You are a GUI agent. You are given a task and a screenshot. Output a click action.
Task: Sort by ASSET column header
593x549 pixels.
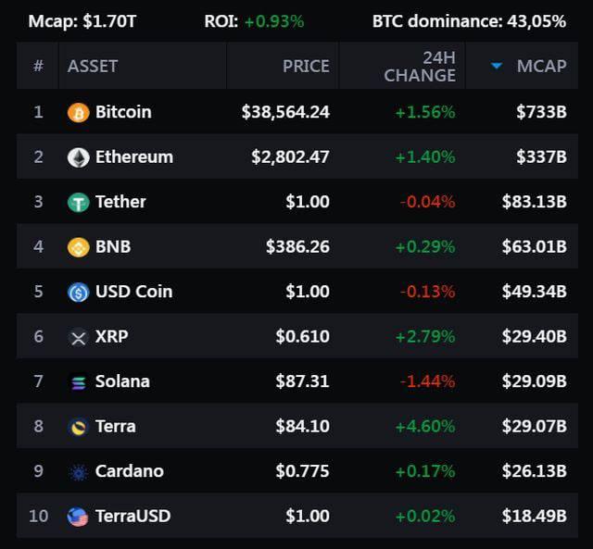click(93, 66)
